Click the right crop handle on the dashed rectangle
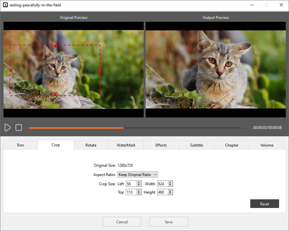289x231 pixels. point(99,70)
